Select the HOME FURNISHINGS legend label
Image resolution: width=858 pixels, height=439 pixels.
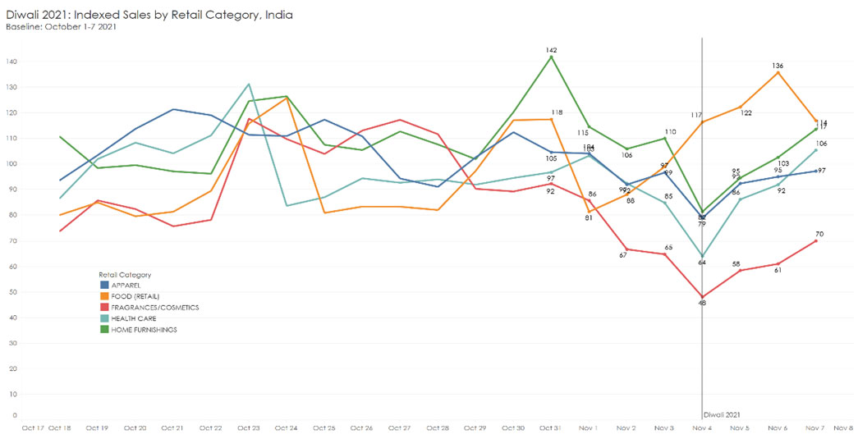(x=138, y=330)
